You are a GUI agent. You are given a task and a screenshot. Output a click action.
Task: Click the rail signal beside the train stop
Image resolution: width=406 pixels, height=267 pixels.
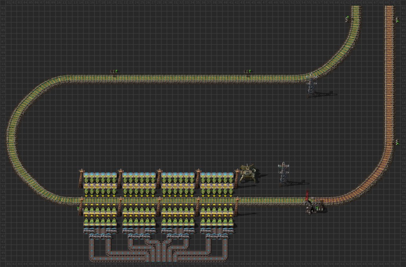(319, 208)
